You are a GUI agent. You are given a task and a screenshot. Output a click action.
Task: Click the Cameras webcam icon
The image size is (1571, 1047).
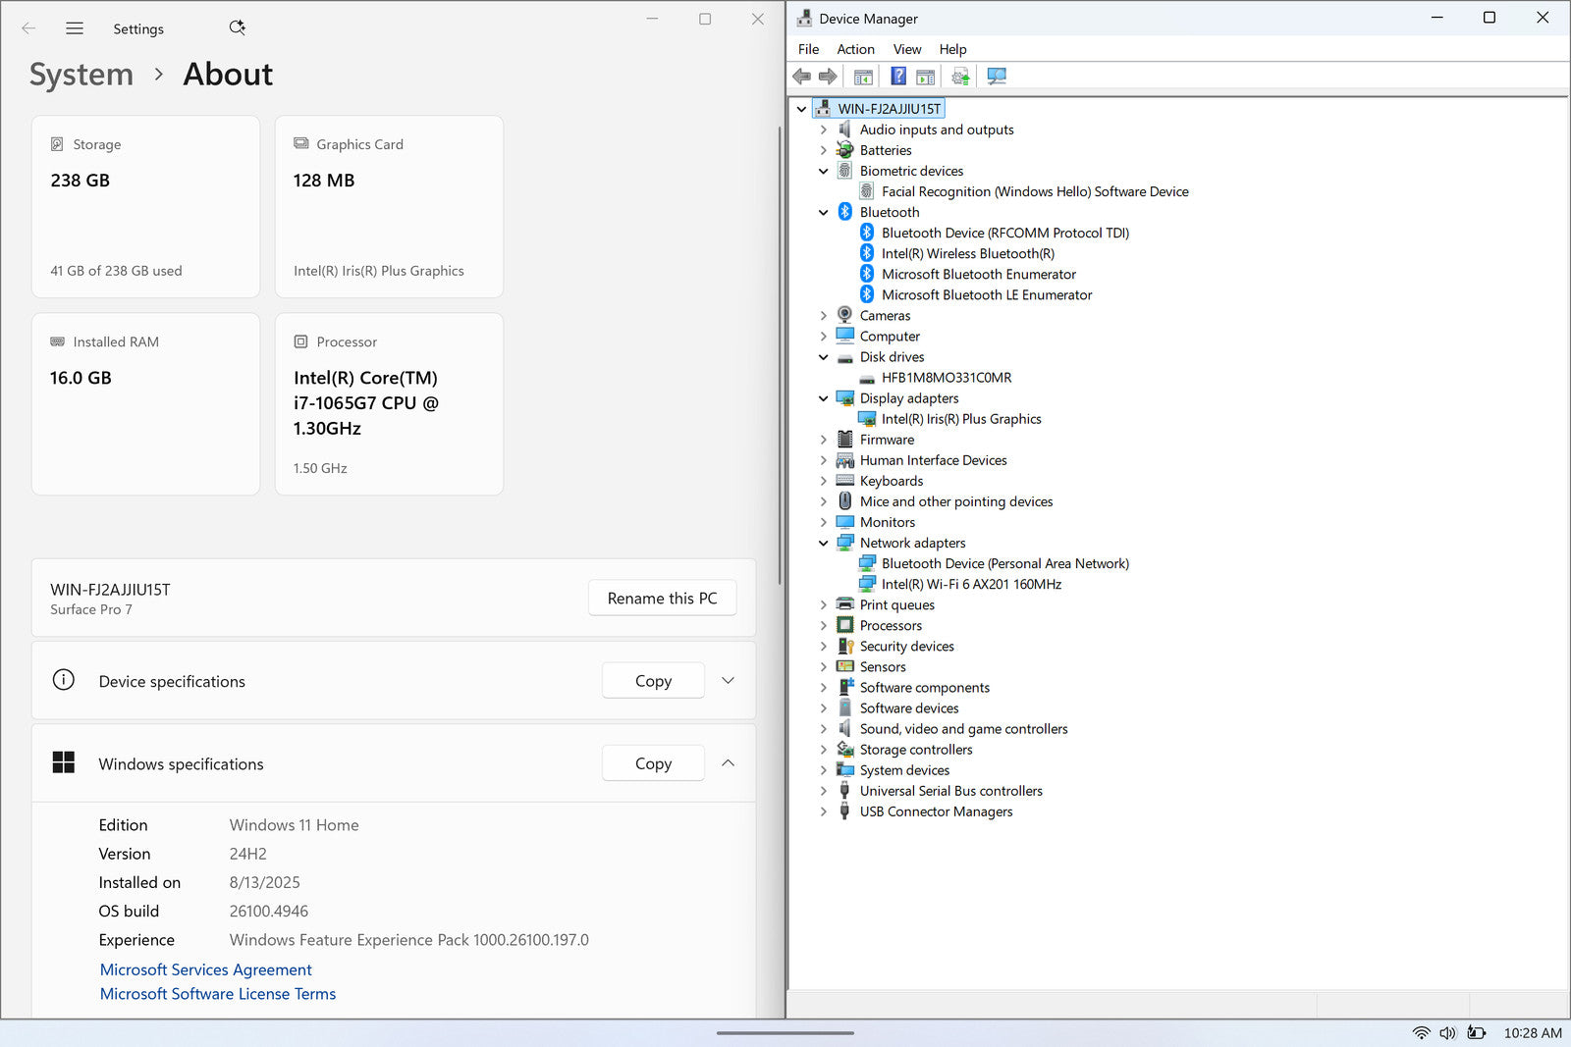point(844,315)
